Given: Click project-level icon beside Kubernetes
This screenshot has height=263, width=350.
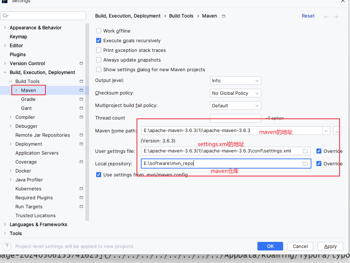Looking at the screenshot, I should [81, 189].
